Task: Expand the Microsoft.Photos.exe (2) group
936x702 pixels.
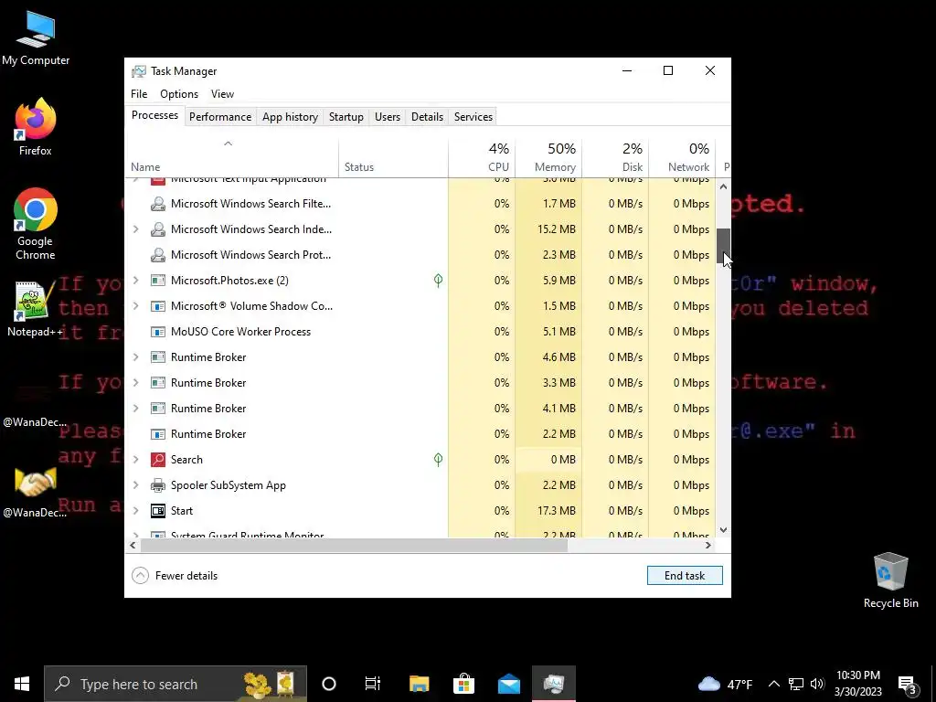Action: point(135,281)
